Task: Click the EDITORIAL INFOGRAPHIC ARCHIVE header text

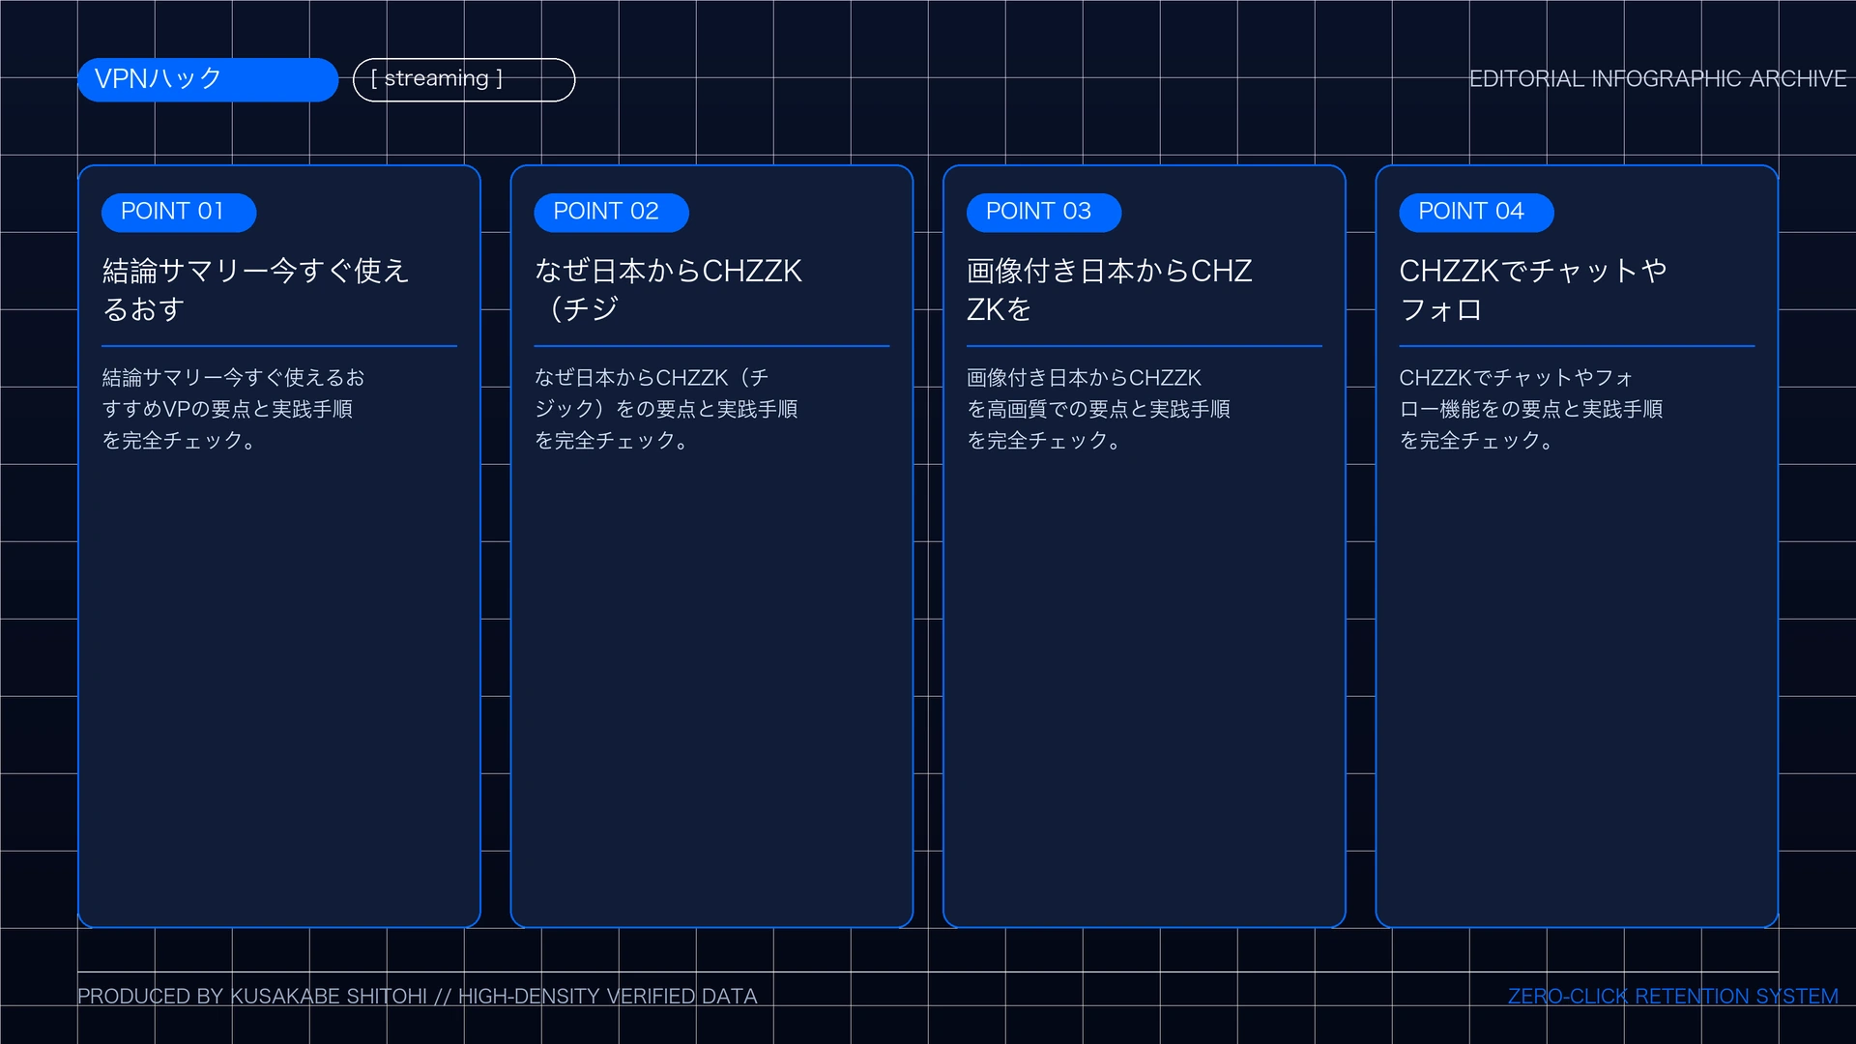Action: (x=1658, y=79)
